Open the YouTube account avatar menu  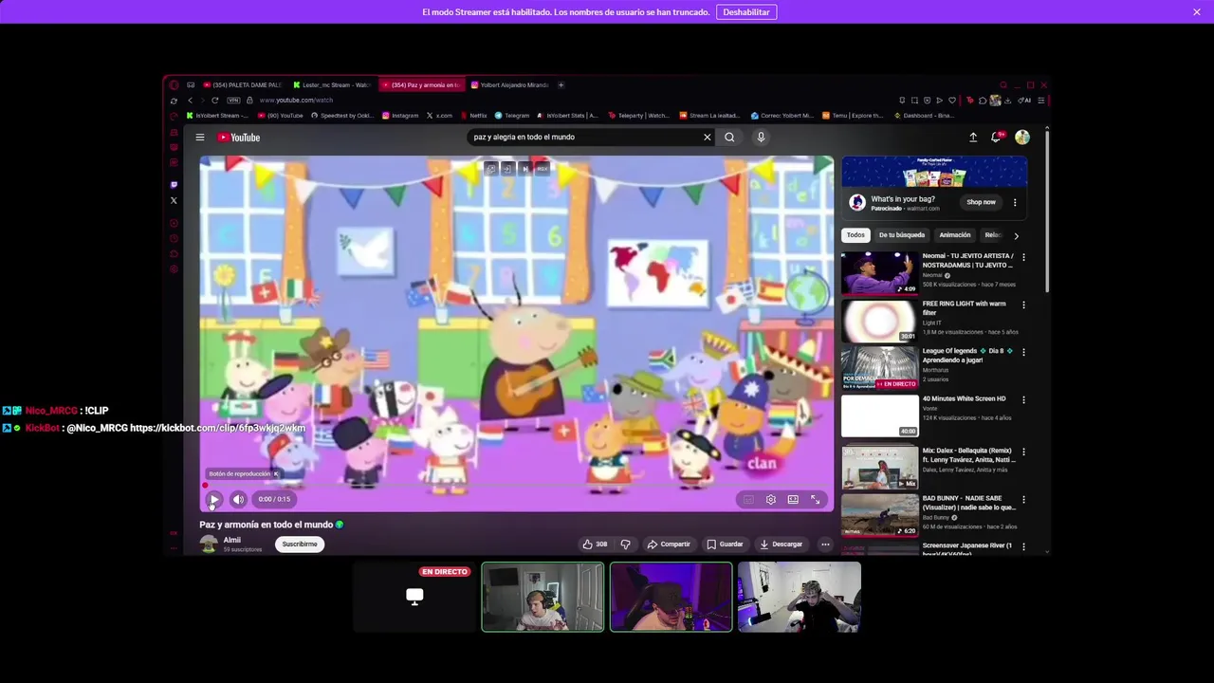1021,138
